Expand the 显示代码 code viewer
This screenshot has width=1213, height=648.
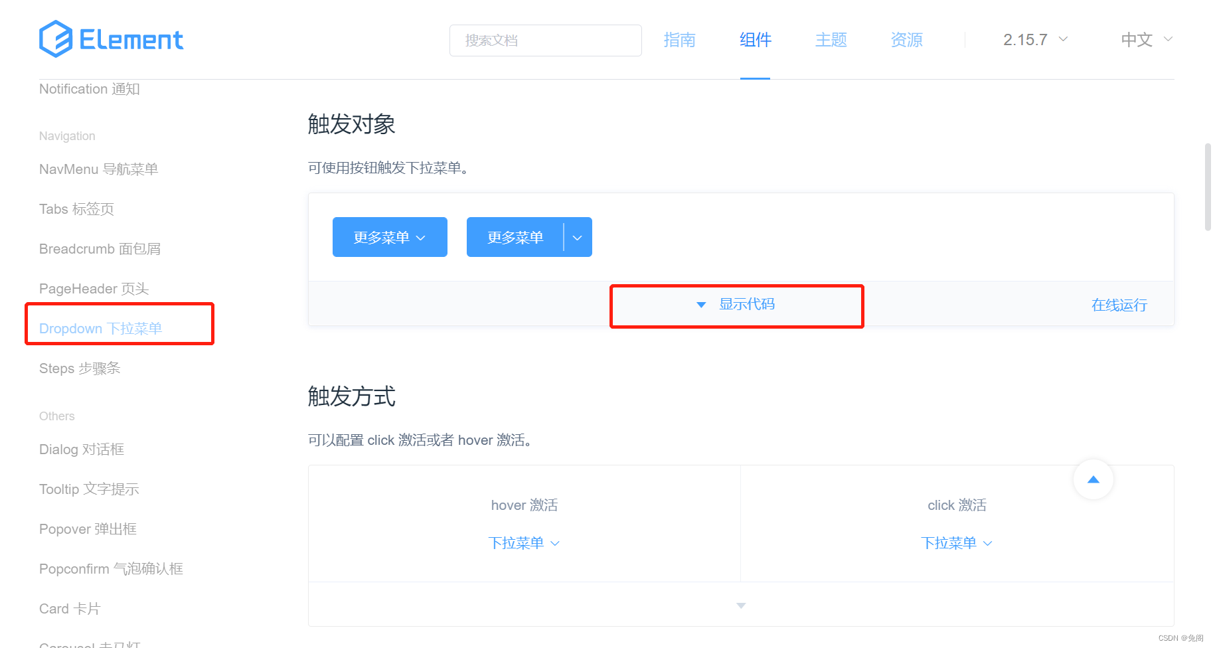click(x=746, y=304)
